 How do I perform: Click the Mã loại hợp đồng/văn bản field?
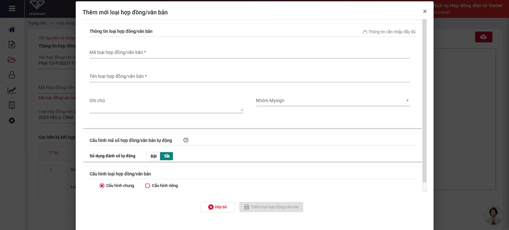coord(250,53)
